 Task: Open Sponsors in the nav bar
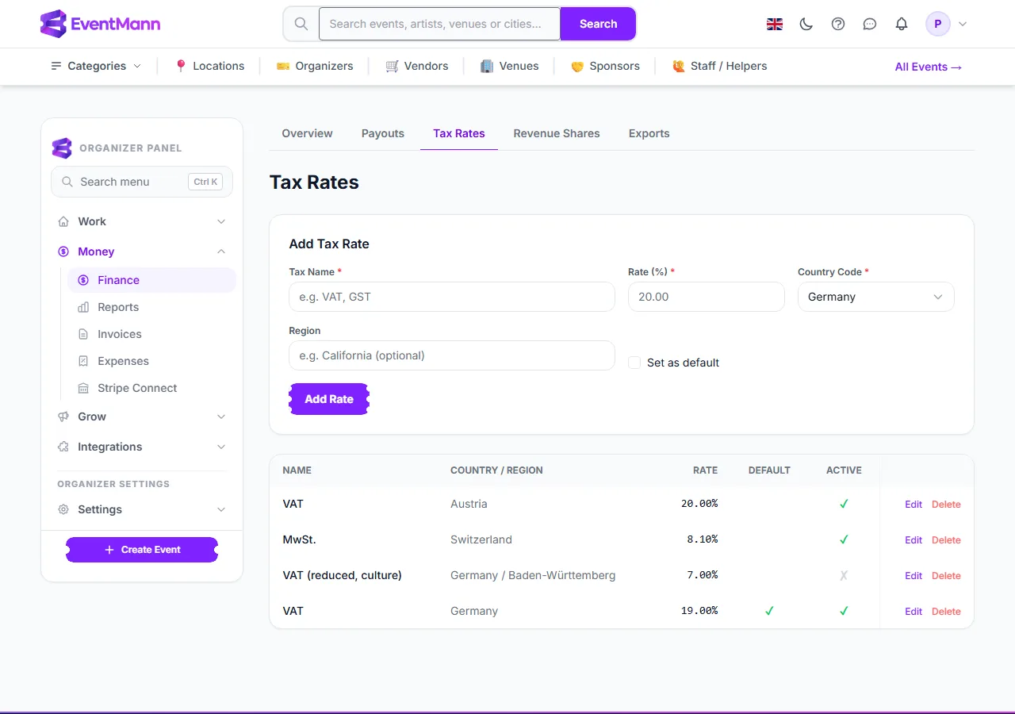pyautogui.click(x=605, y=66)
